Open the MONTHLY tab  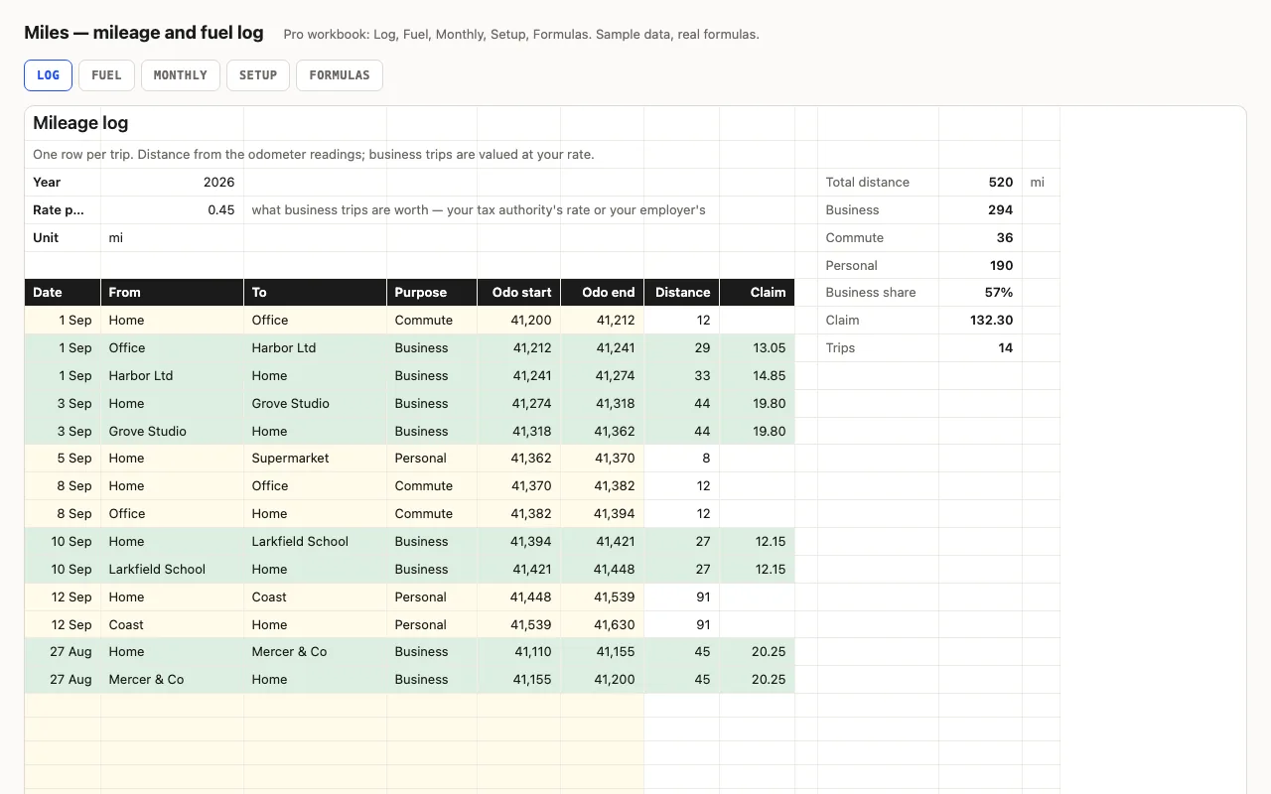click(181, 75)
